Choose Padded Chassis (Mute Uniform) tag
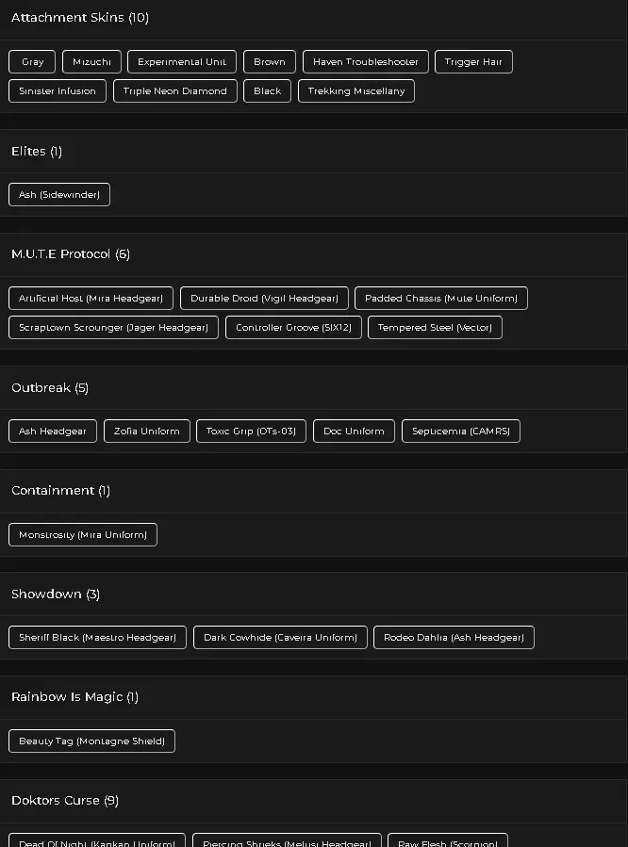 pyautogui.click(x=441, y=299)
